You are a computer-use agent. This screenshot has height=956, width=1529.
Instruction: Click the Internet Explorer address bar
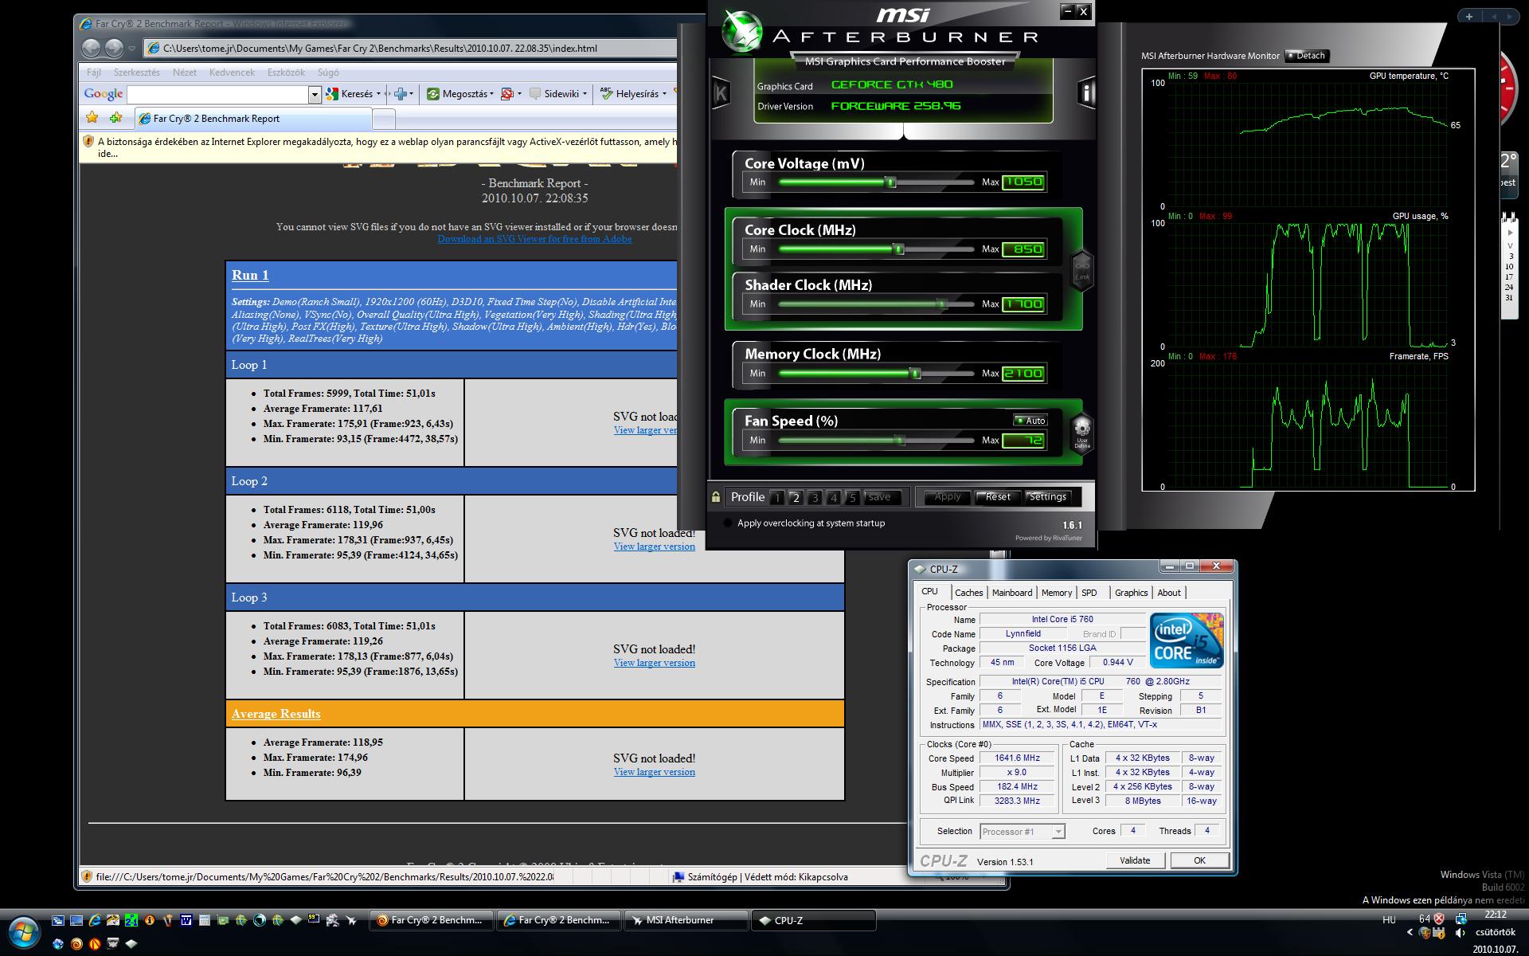(x=412, y=49)
